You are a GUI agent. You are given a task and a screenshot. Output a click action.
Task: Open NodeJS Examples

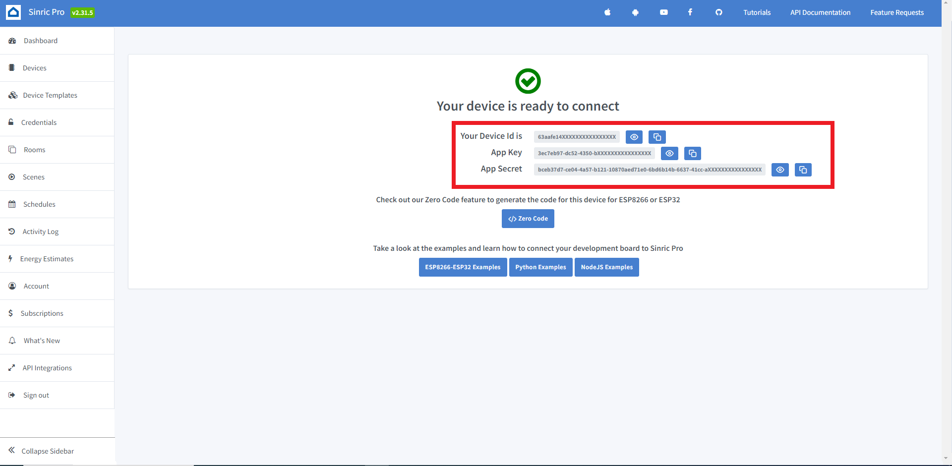point(607,267)
